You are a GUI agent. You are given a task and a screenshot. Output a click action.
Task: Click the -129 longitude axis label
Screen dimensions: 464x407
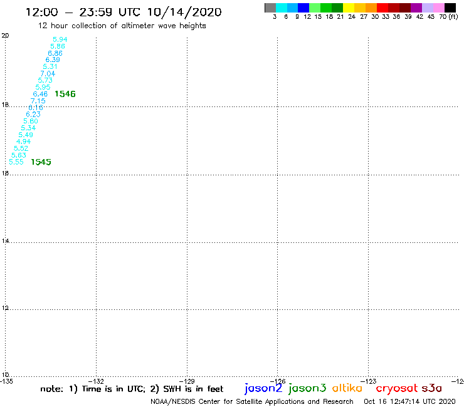[x=187, y=381]
